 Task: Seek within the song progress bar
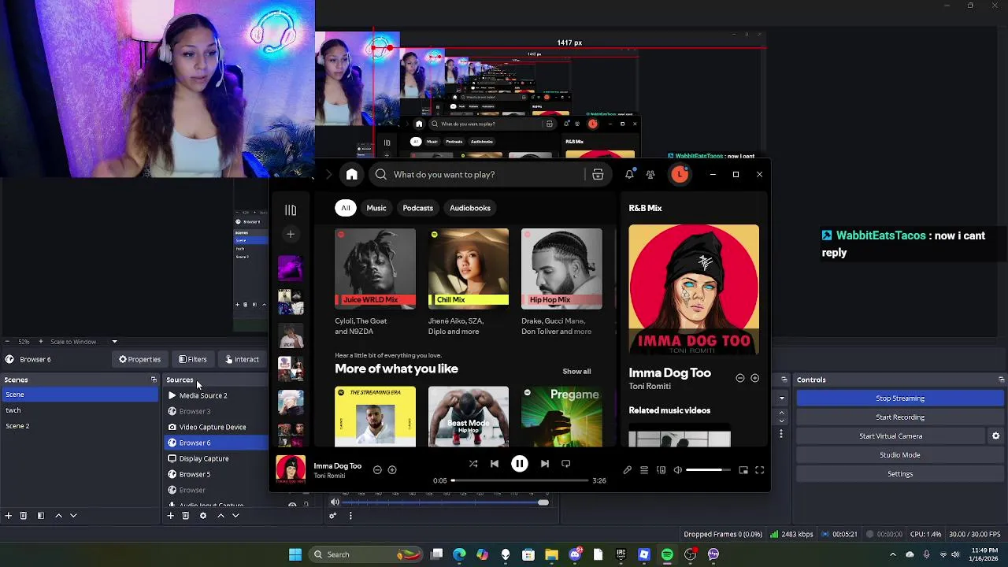pos(520,480)
